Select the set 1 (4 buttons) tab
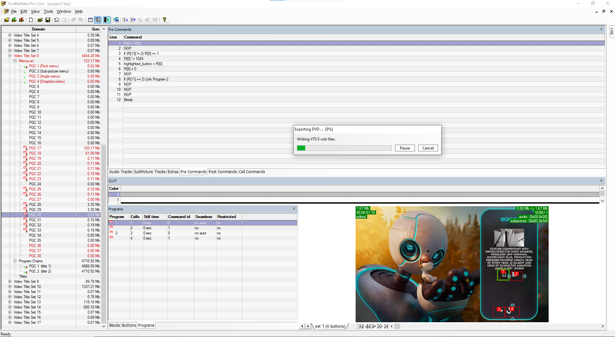 click(330, 326)
